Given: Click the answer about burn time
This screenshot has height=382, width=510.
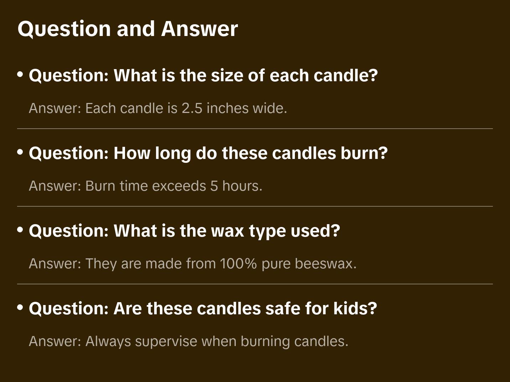Looking at the screenshot, I should pyautogui.click(x=145, y=186).
